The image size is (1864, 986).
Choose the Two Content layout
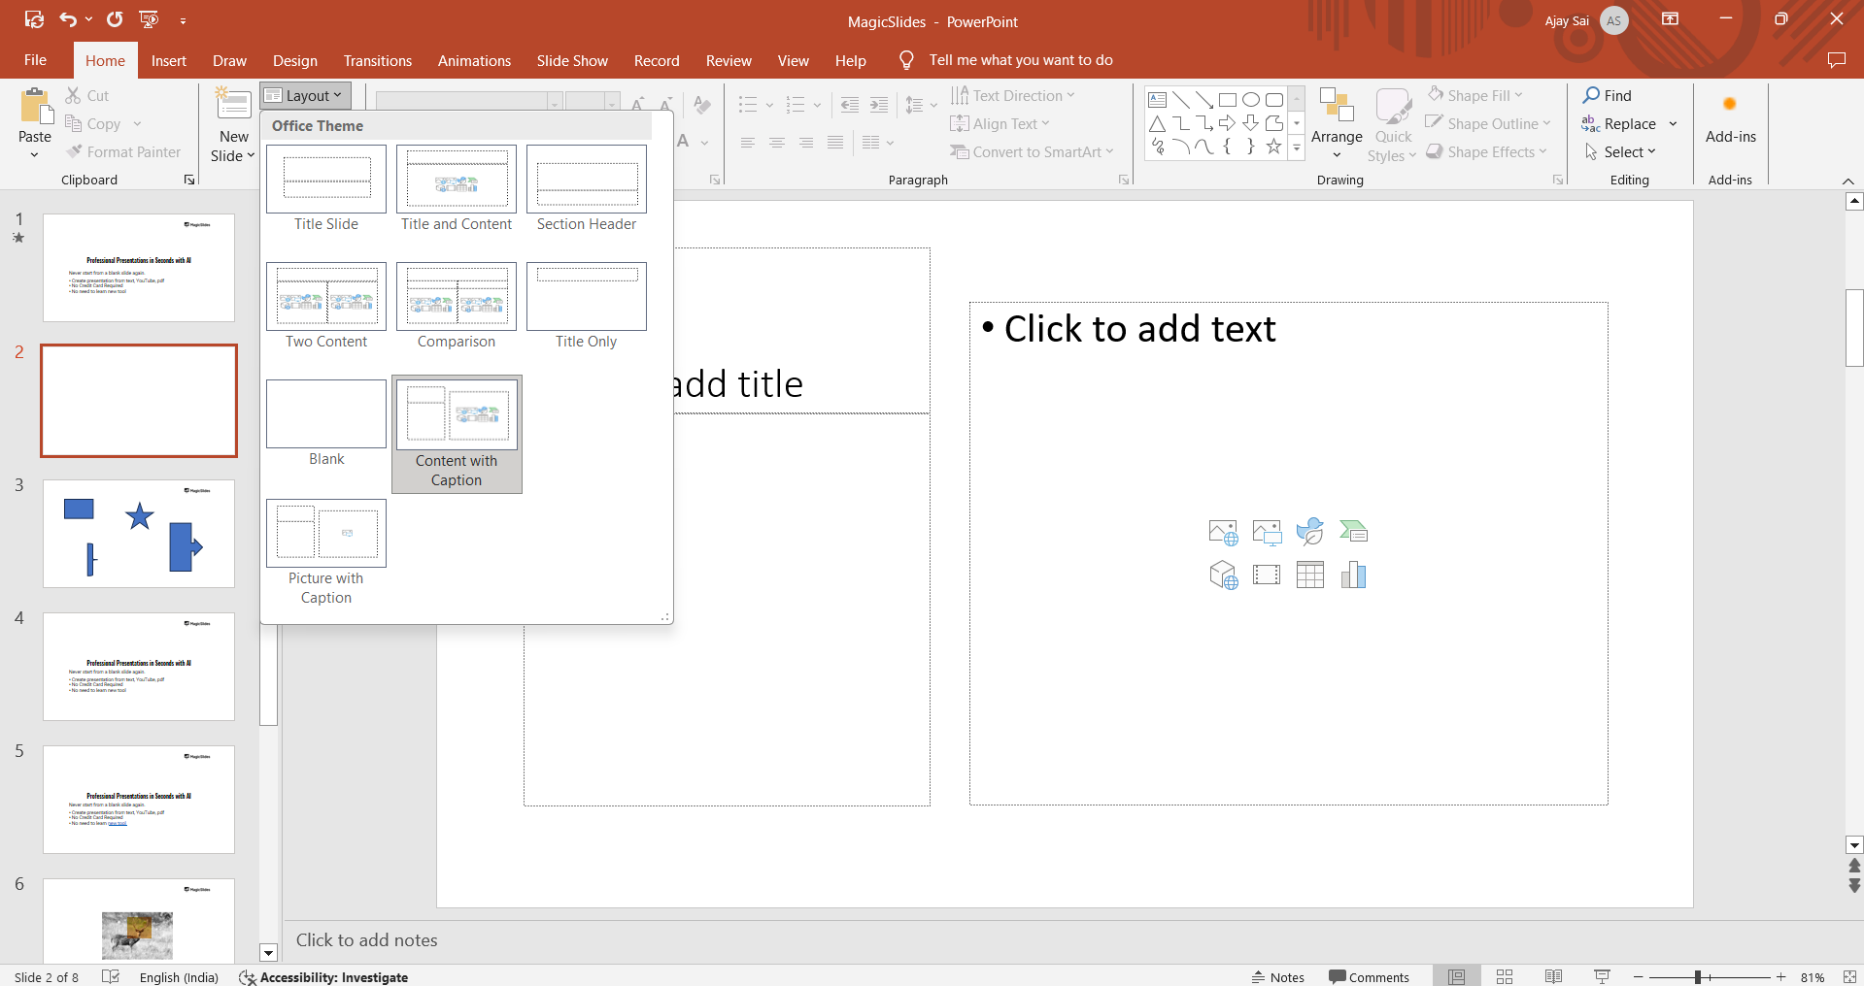point(326,297)
